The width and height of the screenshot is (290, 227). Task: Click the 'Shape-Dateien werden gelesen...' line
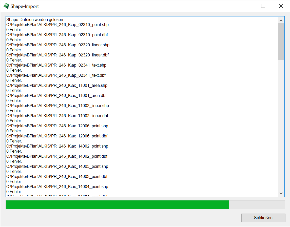tap(36, 19)
